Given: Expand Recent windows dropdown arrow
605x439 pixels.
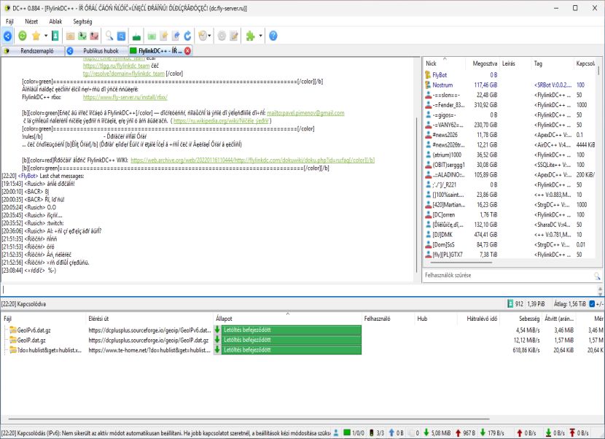Looking at the screenshot, I should pyautogui.click(x=209, y=36).
